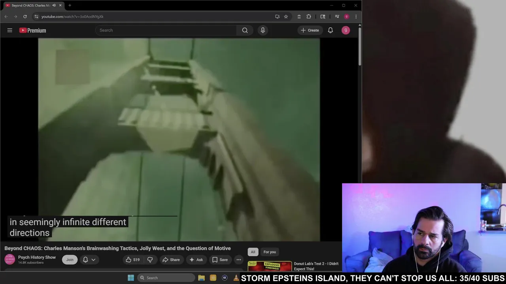Close the Beyond CHAOS browser tab
506x284 pixels.
(60, 6)
